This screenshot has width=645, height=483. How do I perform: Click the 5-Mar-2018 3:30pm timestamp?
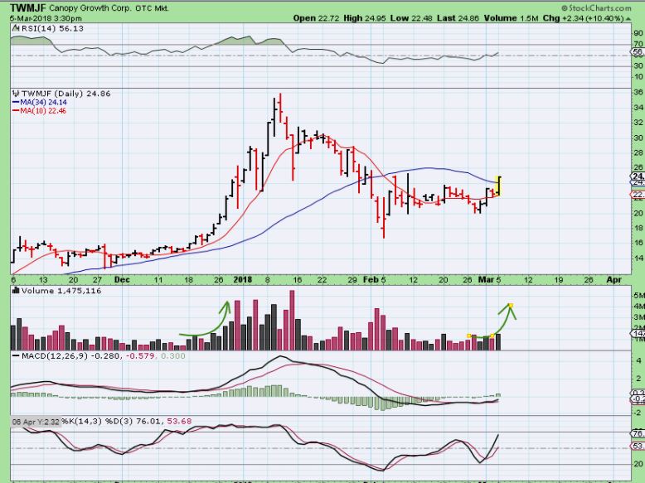point(46,18)
